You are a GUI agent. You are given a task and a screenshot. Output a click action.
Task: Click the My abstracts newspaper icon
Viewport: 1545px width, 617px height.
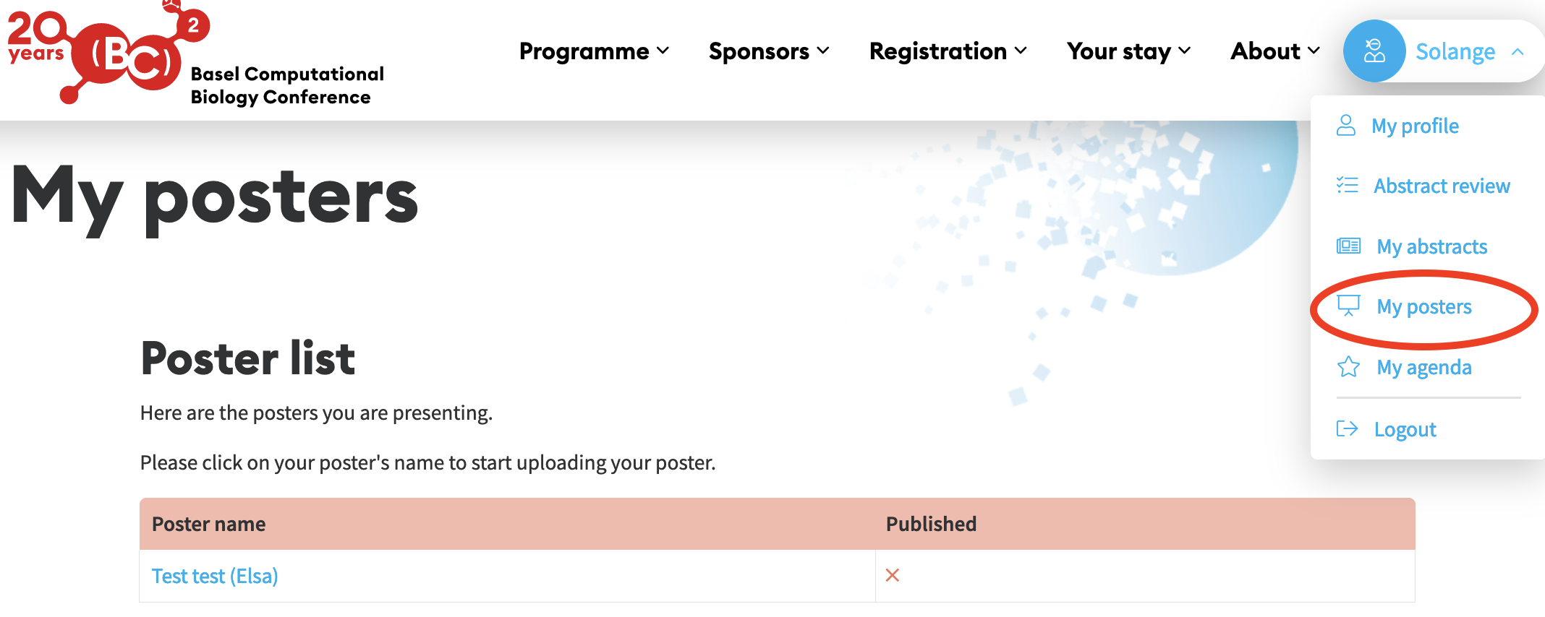pyautogui.click(x=1348, y=246)
